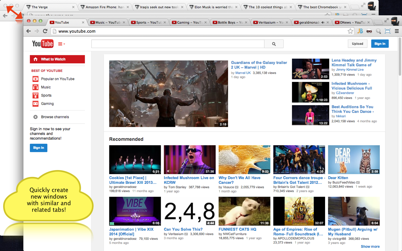Open the Vsauce channel link

pos(228,187)
